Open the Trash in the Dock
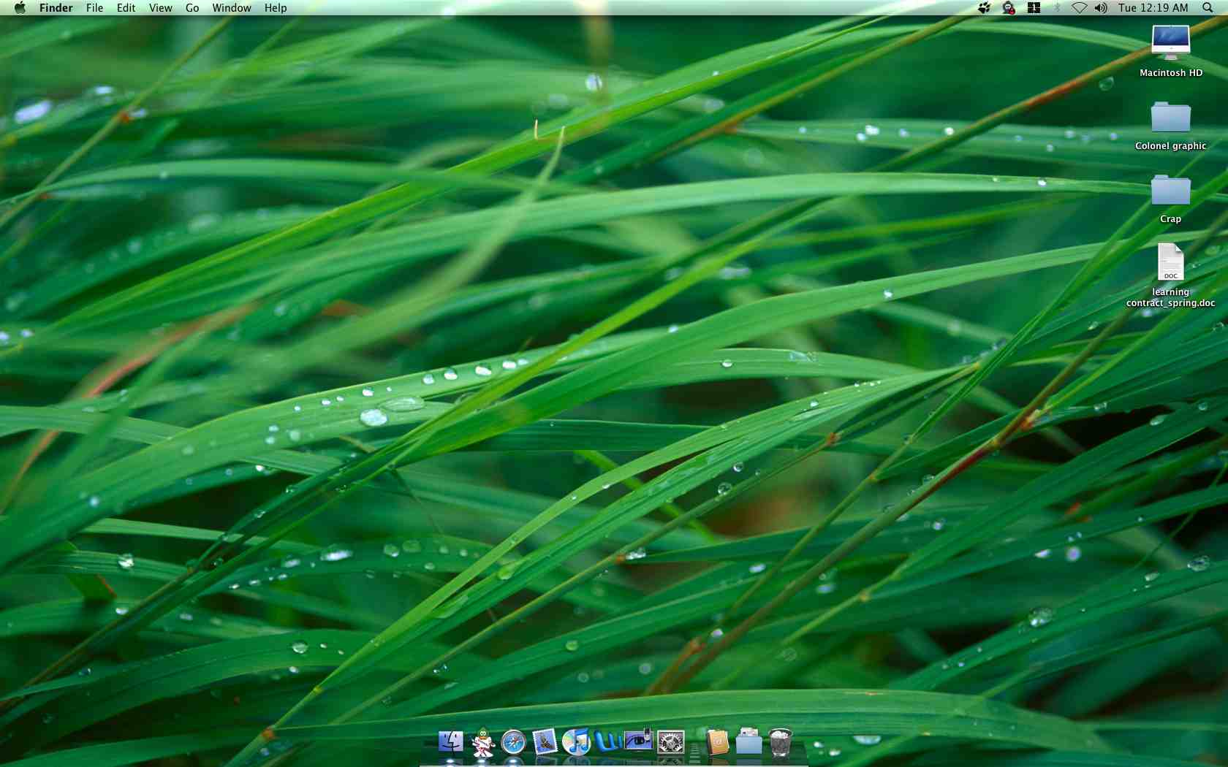This screenshot has height=767, width=1228. (780, 742)
